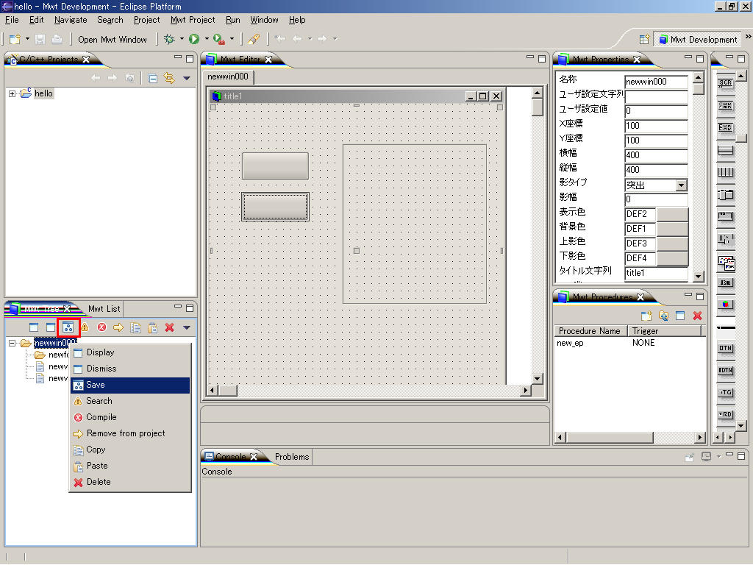Open the Mwt Tree view menu arrow
This screenshot has height=565, width=753.
click(187, 327)
